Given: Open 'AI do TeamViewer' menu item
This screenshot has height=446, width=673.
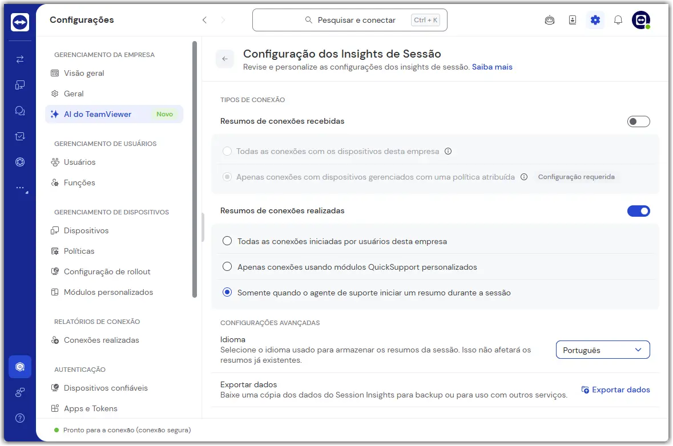Looking at the screenshot, I should (x=114, y=114).
